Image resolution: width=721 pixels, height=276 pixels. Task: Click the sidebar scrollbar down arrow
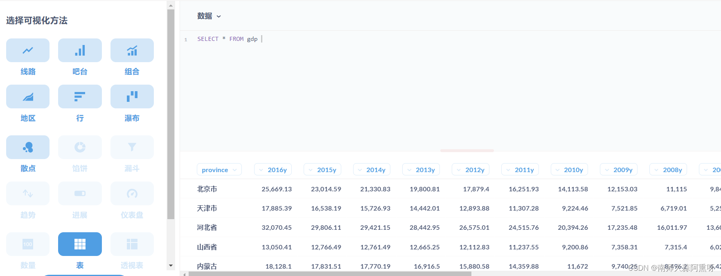tap(171, 266)
